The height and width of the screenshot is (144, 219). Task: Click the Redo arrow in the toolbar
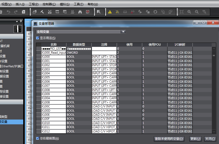click(x=16, y=12)
